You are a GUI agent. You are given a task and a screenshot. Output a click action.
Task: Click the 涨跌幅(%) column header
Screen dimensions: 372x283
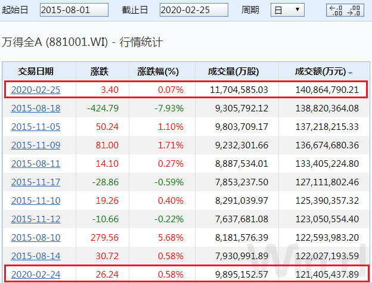point(158,71)
